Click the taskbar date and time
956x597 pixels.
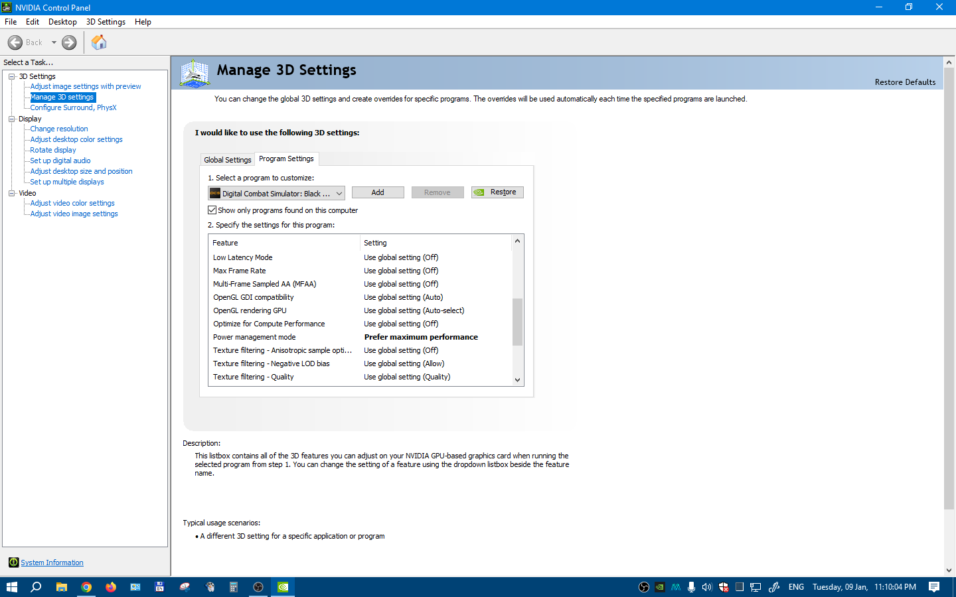tap(864, 587)
